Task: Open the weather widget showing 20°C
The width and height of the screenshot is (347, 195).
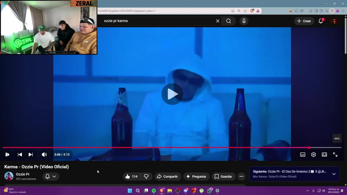Action: pos(15,191)
